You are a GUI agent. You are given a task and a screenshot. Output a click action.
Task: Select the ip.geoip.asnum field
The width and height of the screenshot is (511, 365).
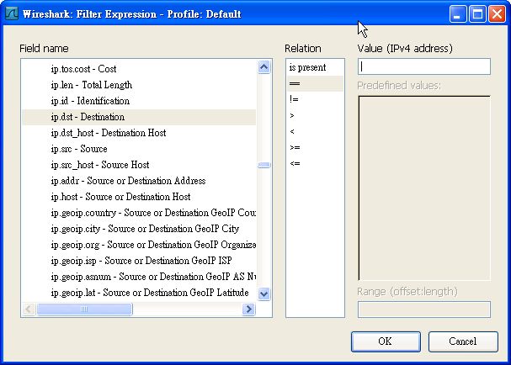point(139,277)
